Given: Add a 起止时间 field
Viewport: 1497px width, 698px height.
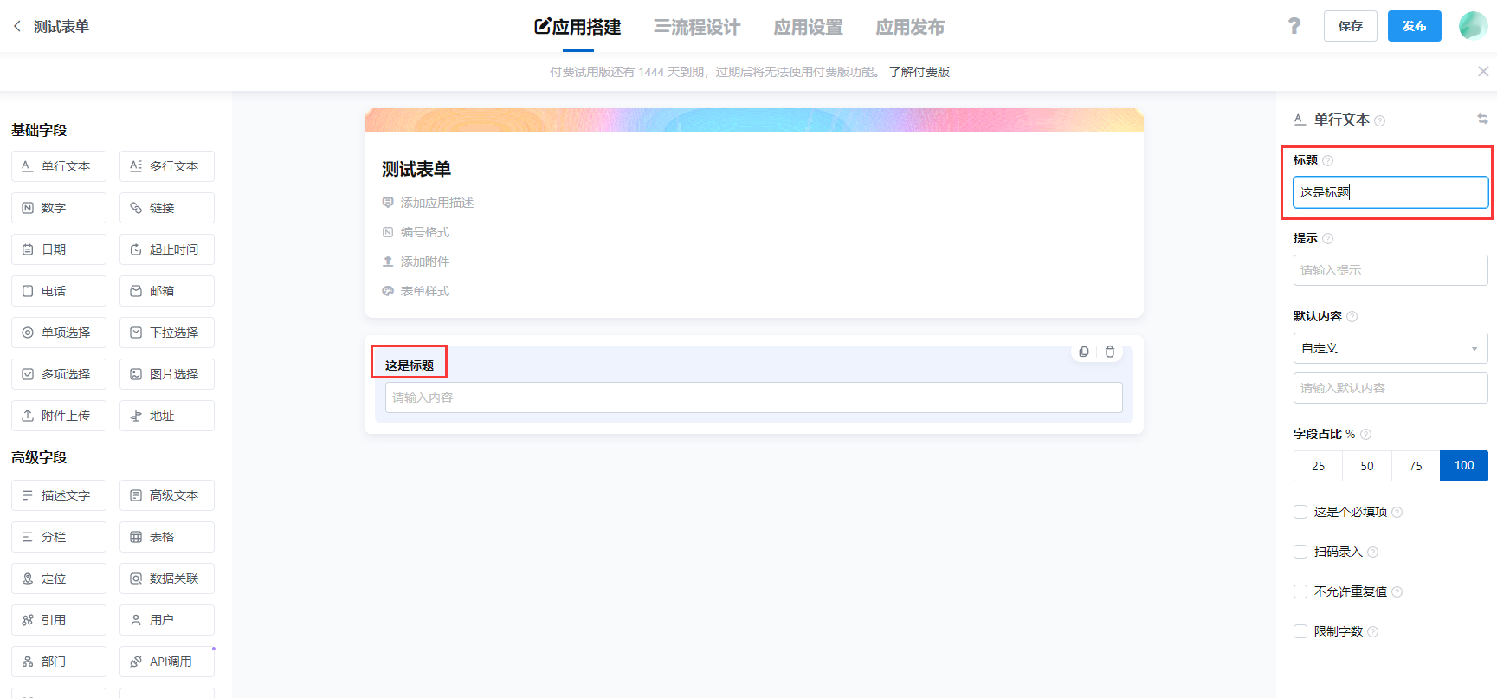Looking at the screenshot, I should (x=167, y=249).
